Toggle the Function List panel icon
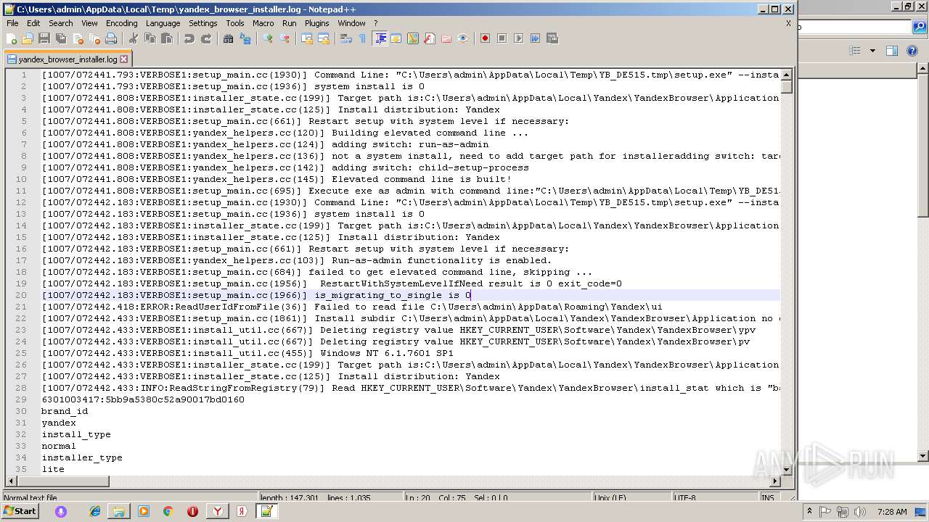 coord(429,38)
